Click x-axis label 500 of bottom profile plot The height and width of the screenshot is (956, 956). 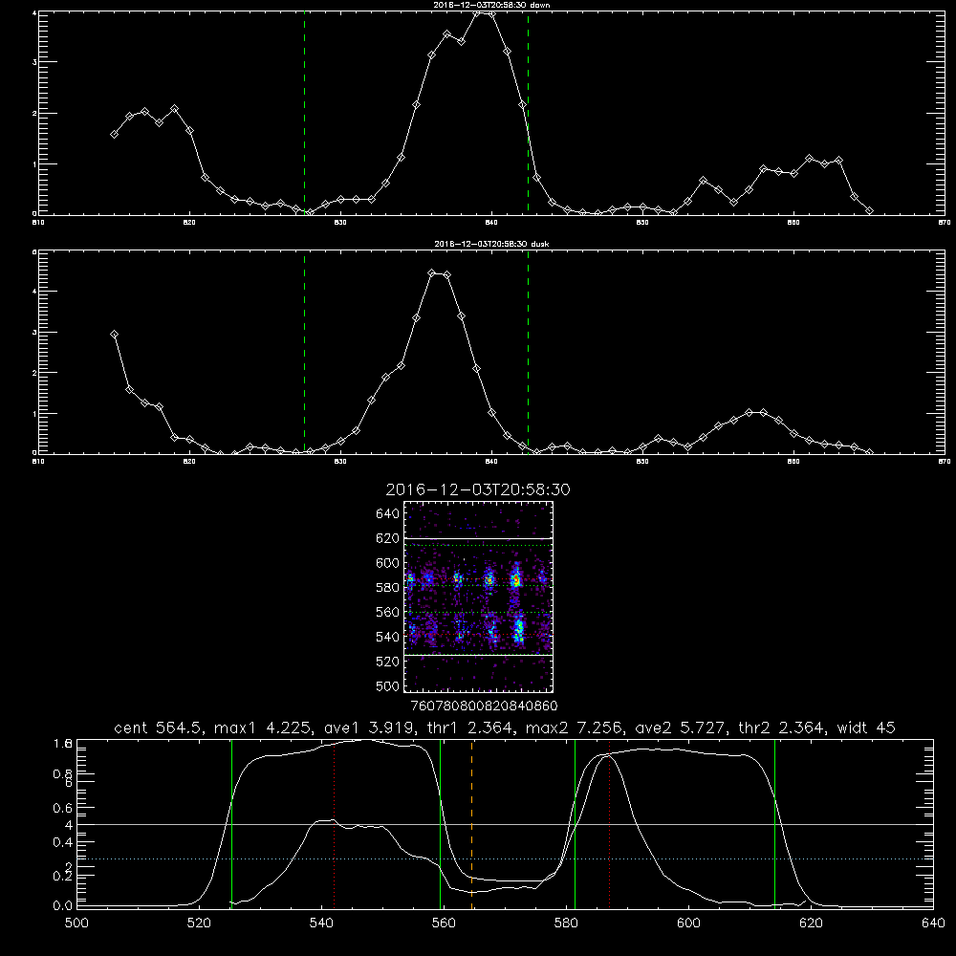pyautogui.click(x=76, y=923)
